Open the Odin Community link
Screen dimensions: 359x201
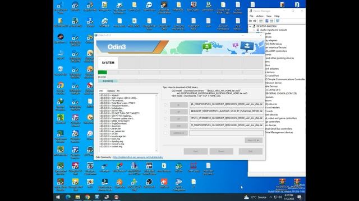click(138, 157)
